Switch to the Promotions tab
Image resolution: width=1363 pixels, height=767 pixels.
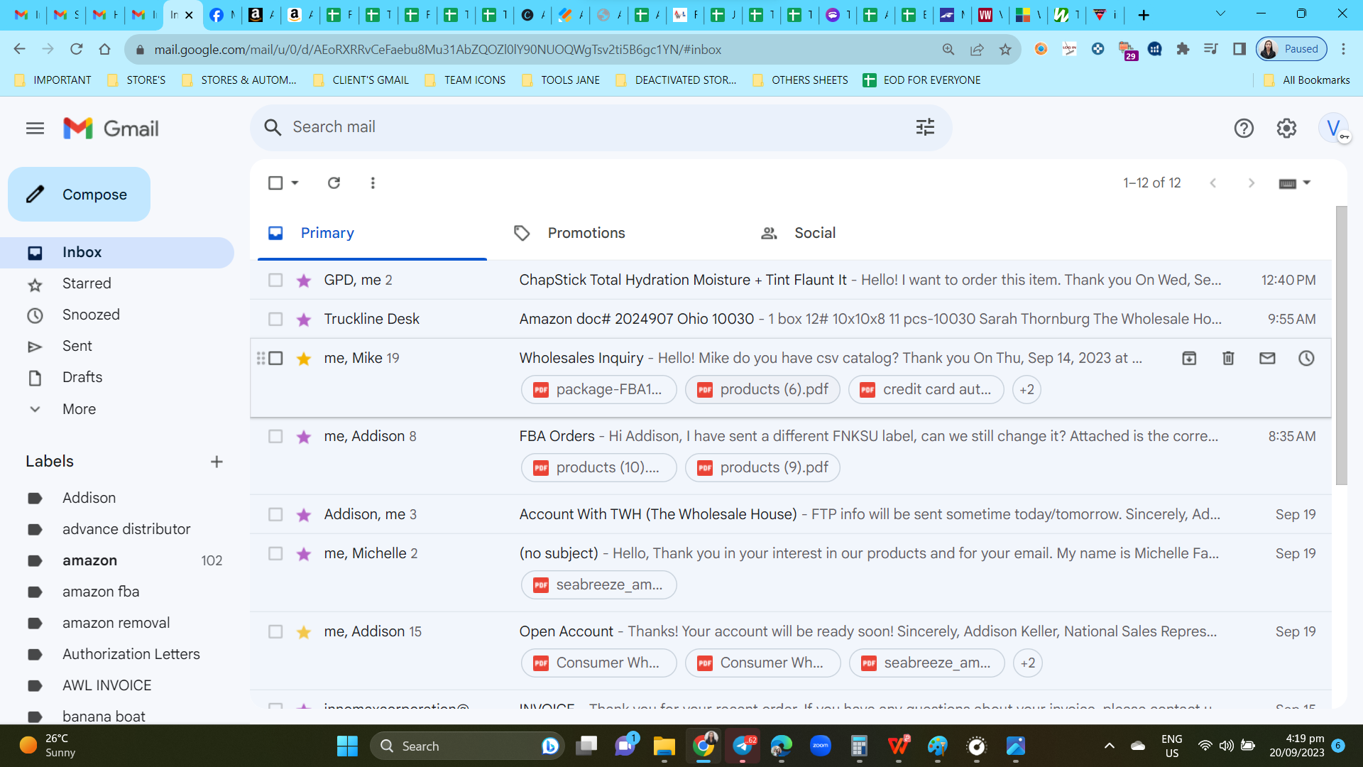[586, 233]
